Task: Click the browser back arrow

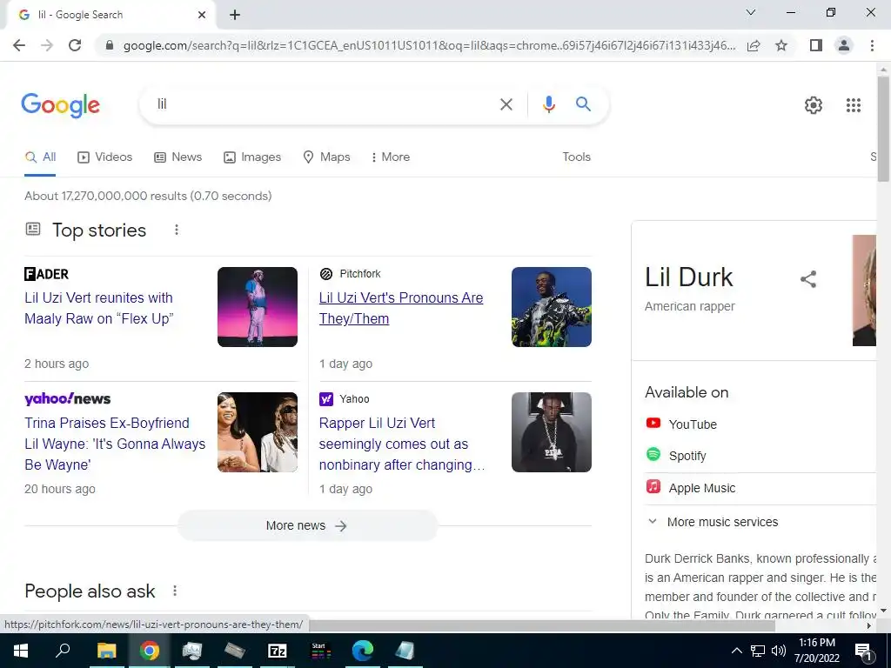Action: pyautogui.click(x=19, y=45)
